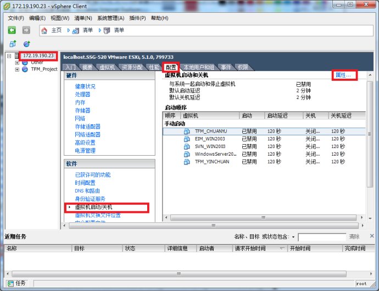Click the green back navigation arrow
Image resolution: width=379 pixels, height=291 pixels.
12,30
